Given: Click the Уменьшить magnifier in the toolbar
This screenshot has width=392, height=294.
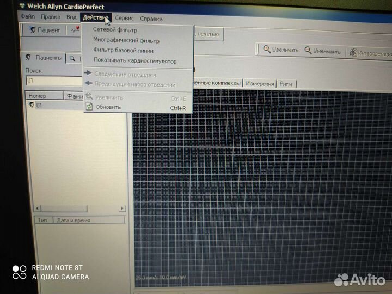Looking at the screenshot, I should 308,50.
